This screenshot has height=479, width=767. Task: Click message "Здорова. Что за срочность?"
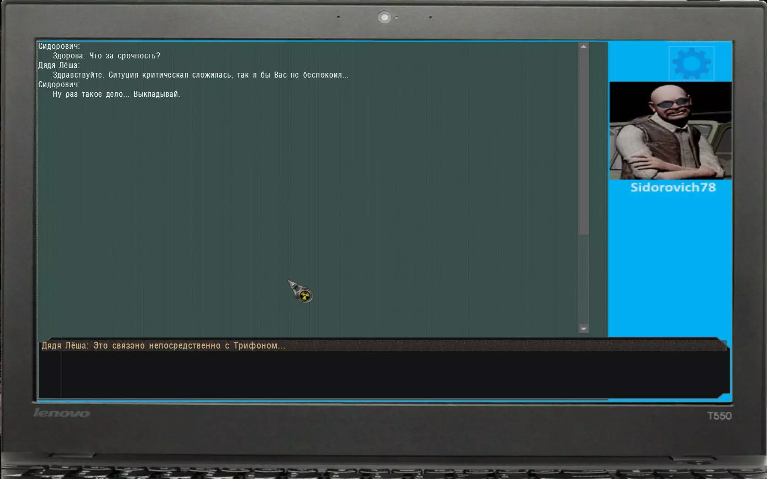[x=106, y=56]
